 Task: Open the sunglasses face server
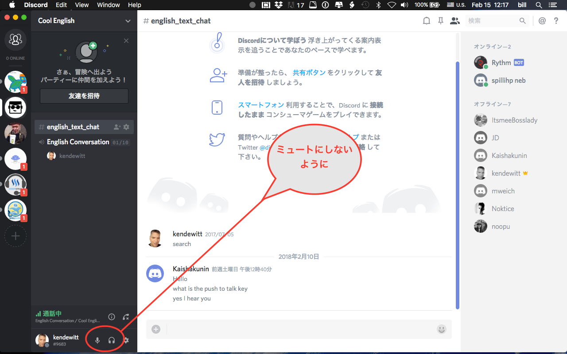pos(16,108)
